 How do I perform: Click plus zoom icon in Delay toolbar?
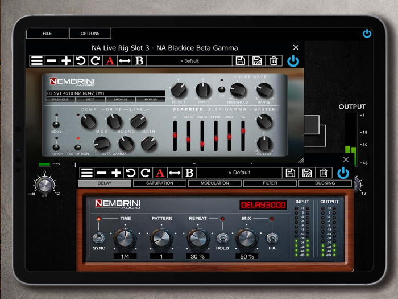[116, 173]
